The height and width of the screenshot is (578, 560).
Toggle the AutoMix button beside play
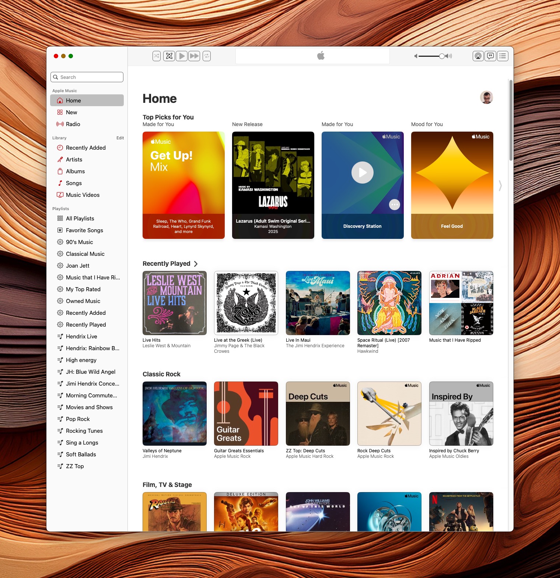[x=169, y=56]
